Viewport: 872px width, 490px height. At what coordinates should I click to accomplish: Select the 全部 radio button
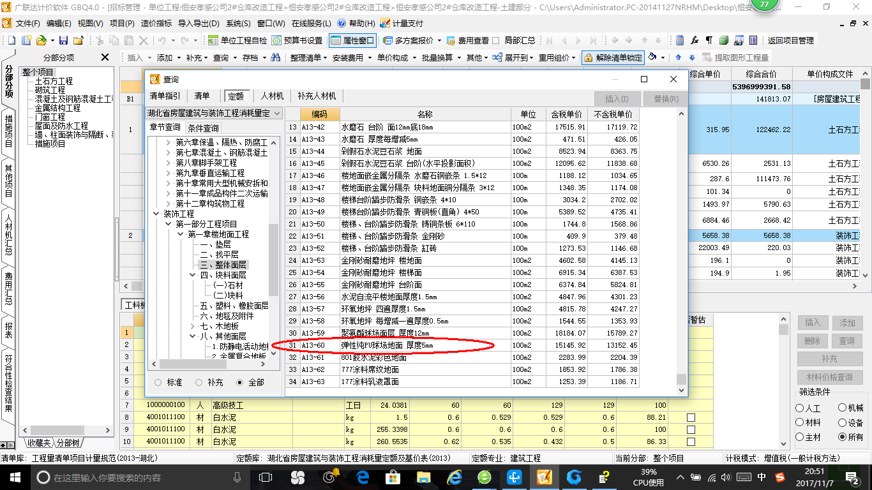pos(239,382)
